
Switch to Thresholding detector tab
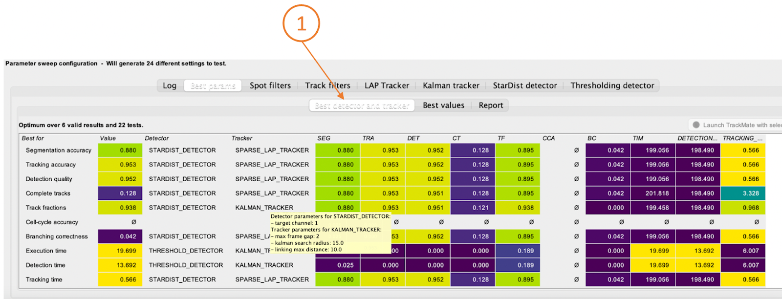coord(612,85)
